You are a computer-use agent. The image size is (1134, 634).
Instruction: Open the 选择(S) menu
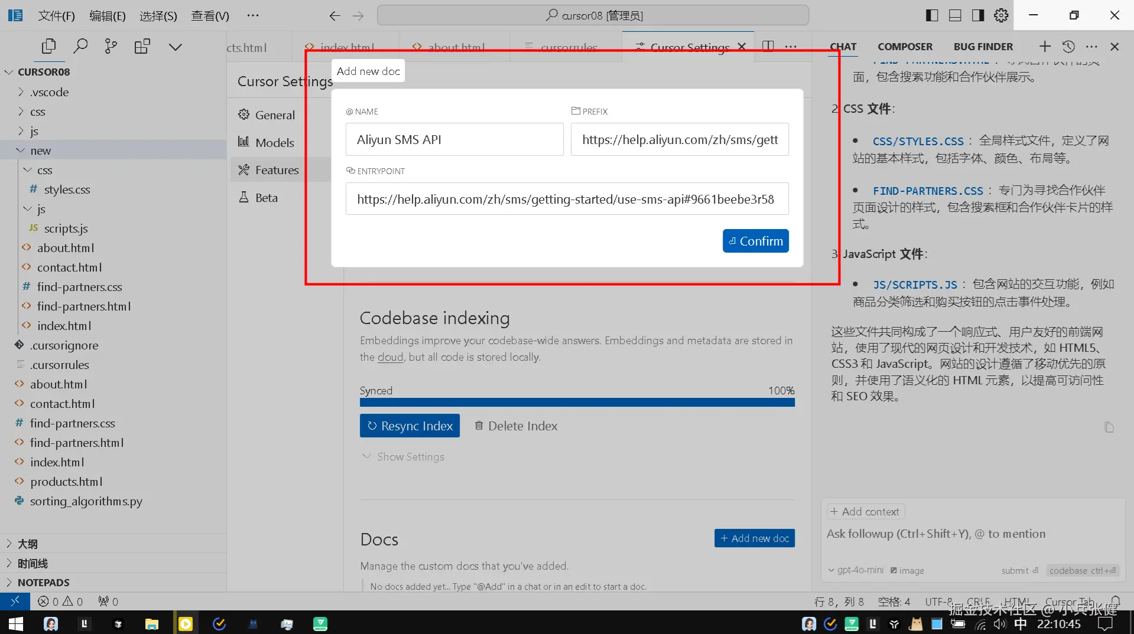pos(158,16)
